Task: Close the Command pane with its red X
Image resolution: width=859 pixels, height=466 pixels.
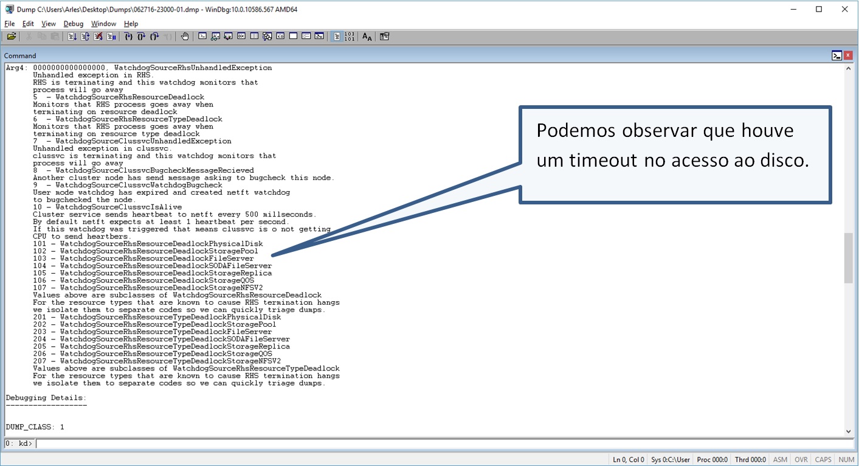Action: [x=848, y=55]
